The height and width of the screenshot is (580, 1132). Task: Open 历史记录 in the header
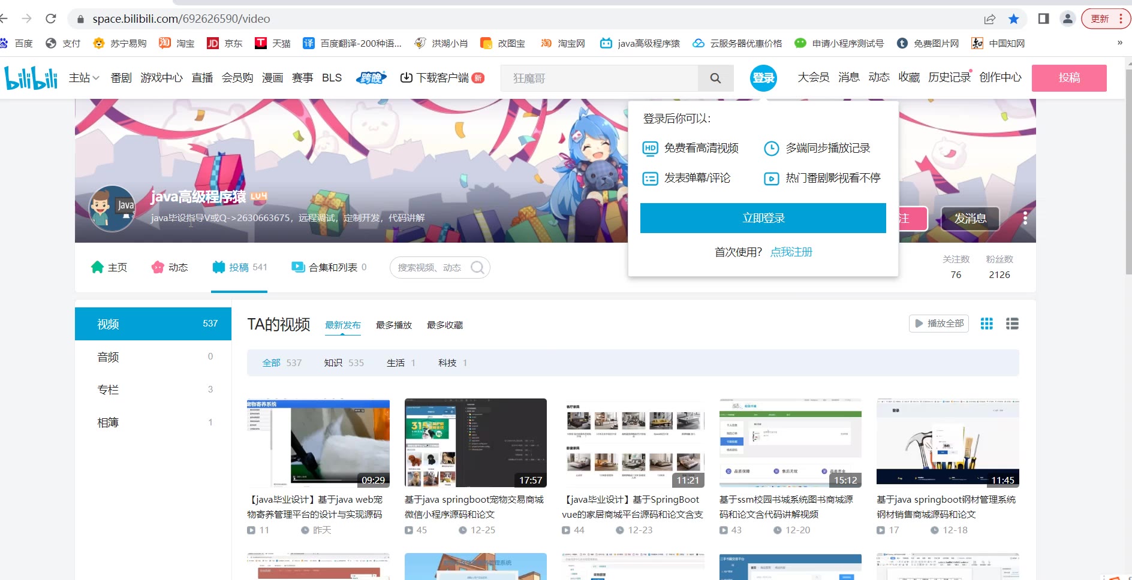pos(949,77)
